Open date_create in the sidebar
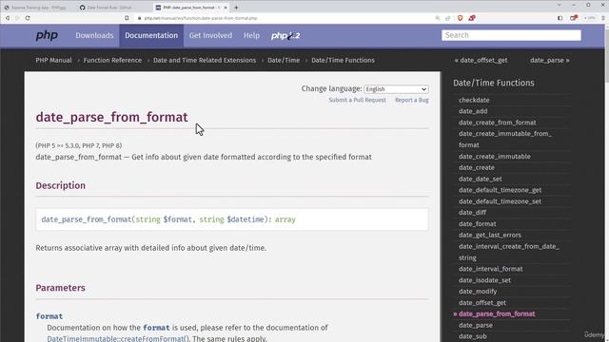The image size is (609, 342). tap(477, 167)
